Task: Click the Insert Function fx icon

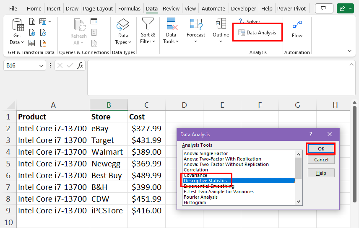Action: 80,66
